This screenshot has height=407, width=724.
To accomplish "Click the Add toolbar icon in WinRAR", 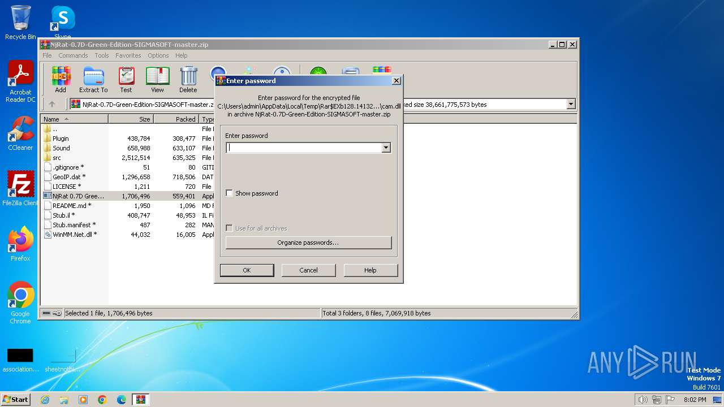I will [61, 80].
